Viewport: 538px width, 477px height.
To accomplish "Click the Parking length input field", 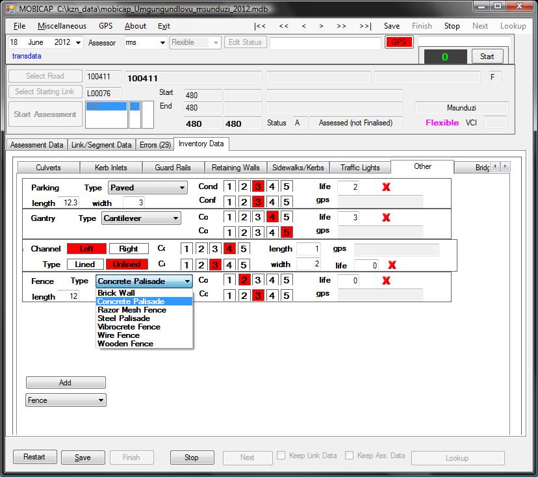I will 68,203.
